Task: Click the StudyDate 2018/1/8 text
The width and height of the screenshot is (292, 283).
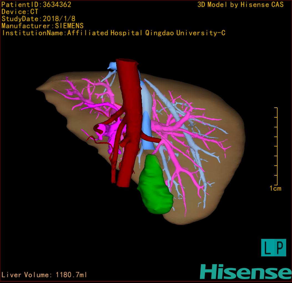Action: pyautogui.click(x=38, y=19)
